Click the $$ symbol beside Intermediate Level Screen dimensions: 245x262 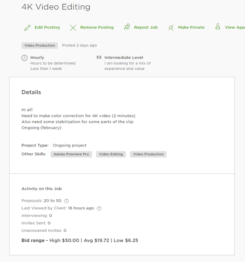[99, 57]
